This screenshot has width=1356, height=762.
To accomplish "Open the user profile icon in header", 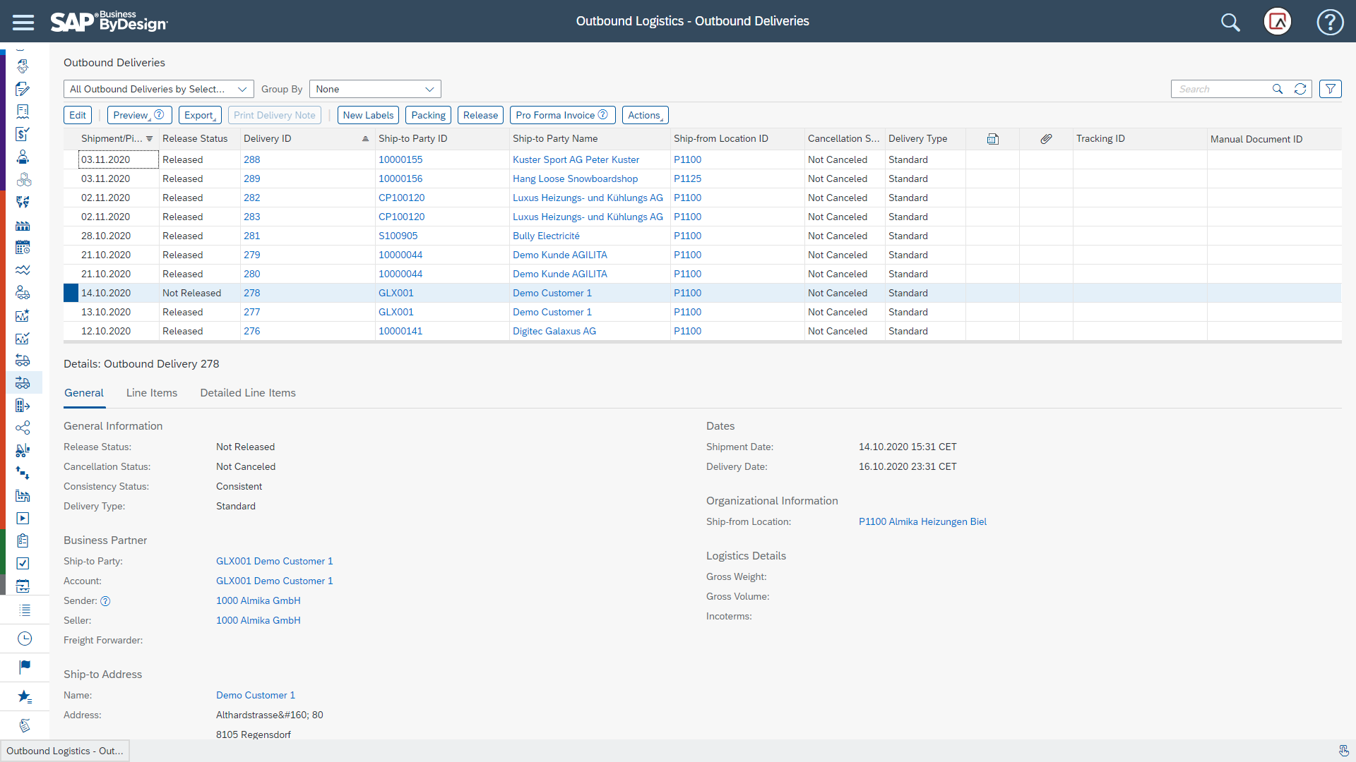I will (x=1278, y=22).
